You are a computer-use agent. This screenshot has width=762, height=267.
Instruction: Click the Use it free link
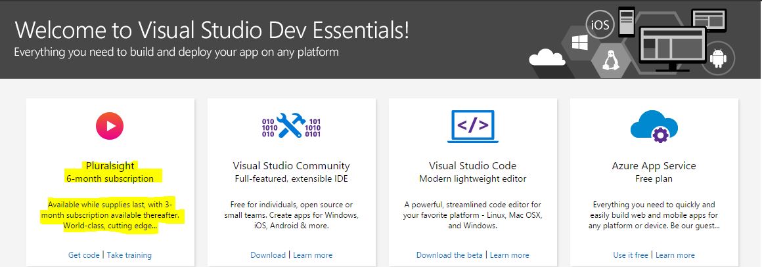coord(631,255)
